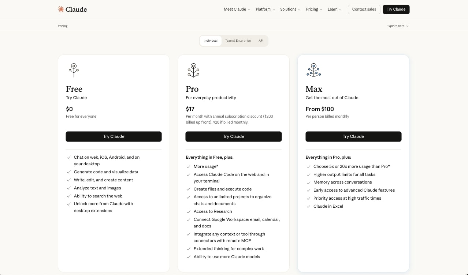This screenshot has height=275, width=468.
Task: Click 'Generate code and visualize data' feature
Action: (106, 172)
